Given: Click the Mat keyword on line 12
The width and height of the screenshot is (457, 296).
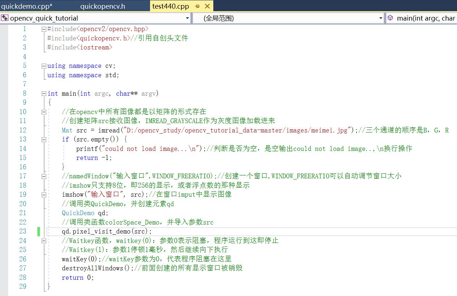Looking at the screenshot, I should (67, 130).
